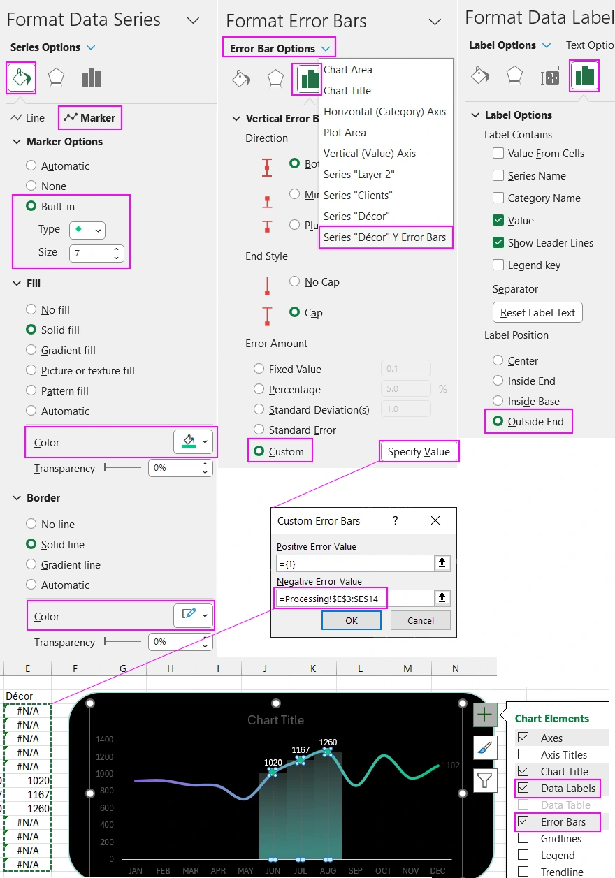Open marker Type dropdown
Screen dimensions: 615x878
tap(87, 230)
